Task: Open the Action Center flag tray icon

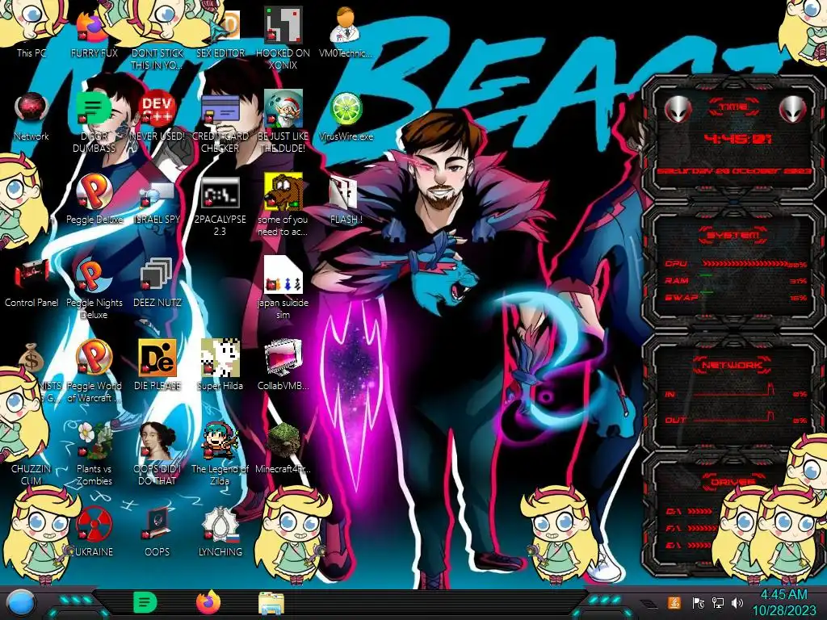Action: (698, 602)
